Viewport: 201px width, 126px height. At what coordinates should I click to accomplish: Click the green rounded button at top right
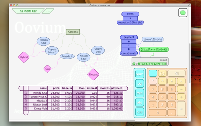click(183, 13)
